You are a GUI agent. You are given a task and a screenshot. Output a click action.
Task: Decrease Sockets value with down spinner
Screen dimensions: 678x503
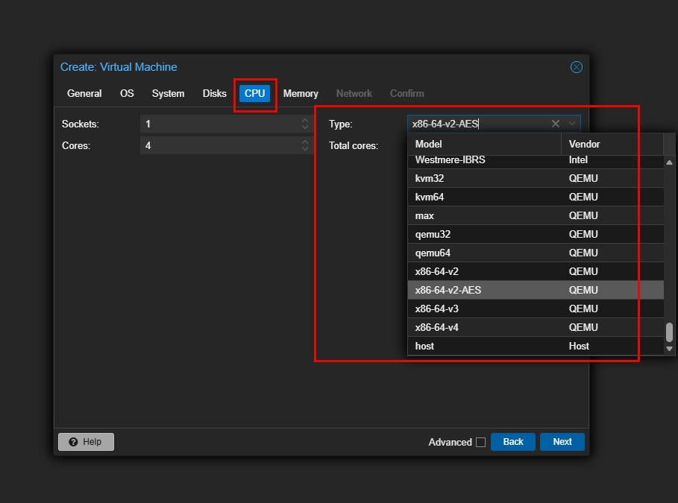(305, 128)
